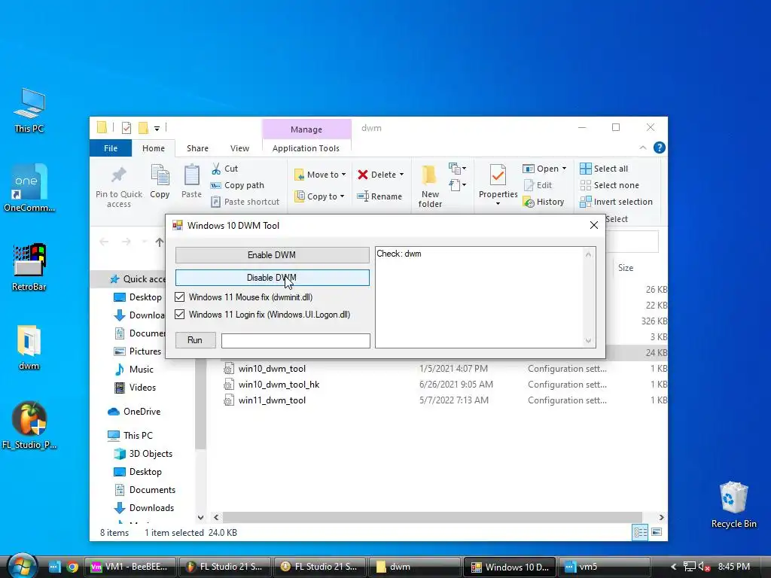The image size is (771, 578).
Task: Click the Windows Start orb
Action: [x=22, y=566]
